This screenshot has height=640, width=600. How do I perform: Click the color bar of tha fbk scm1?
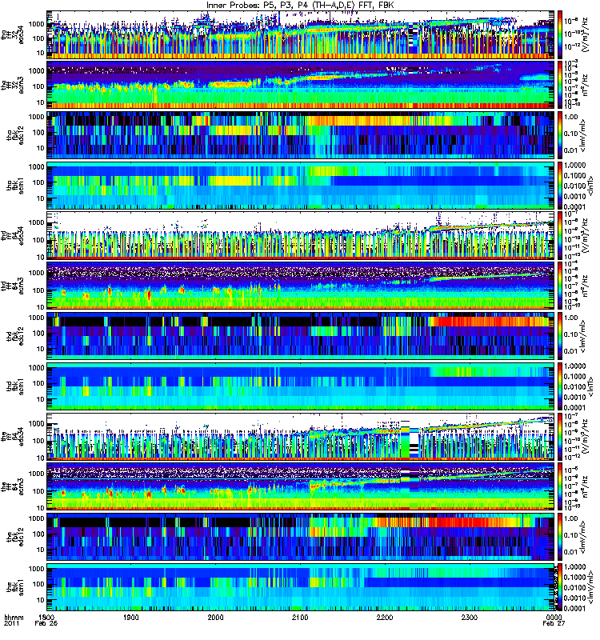tap(559, 186)
